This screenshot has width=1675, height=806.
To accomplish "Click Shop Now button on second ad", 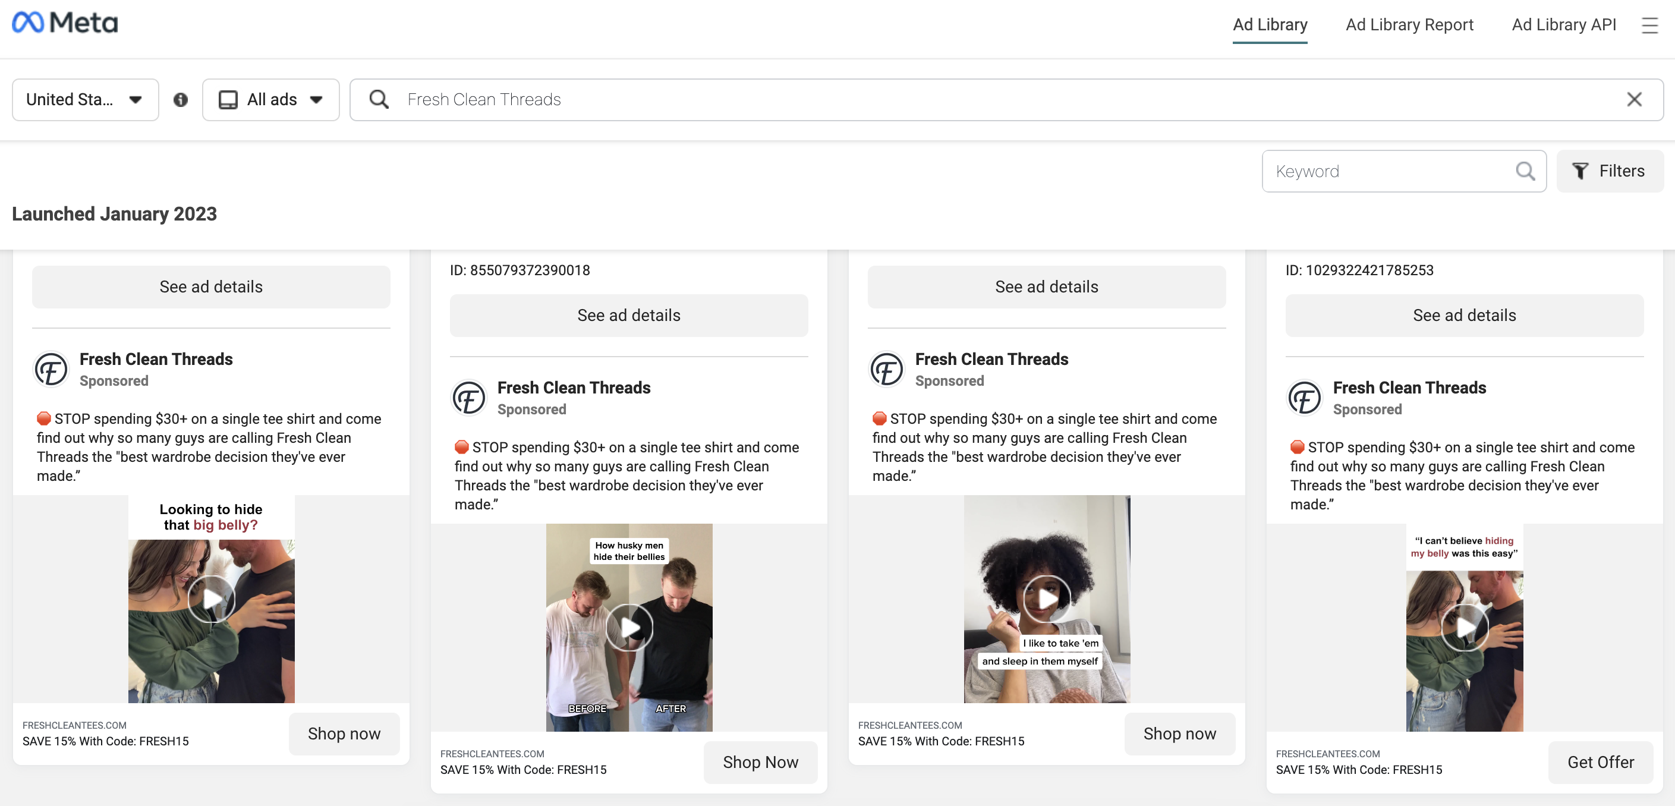I will pyautogui.click(x=761, y=761).
